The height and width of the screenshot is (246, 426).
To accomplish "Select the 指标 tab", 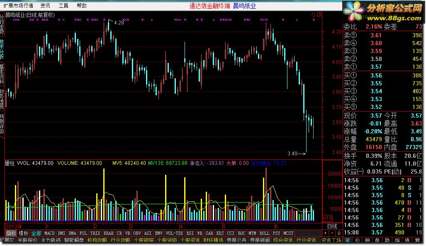I will click(11, 233).
